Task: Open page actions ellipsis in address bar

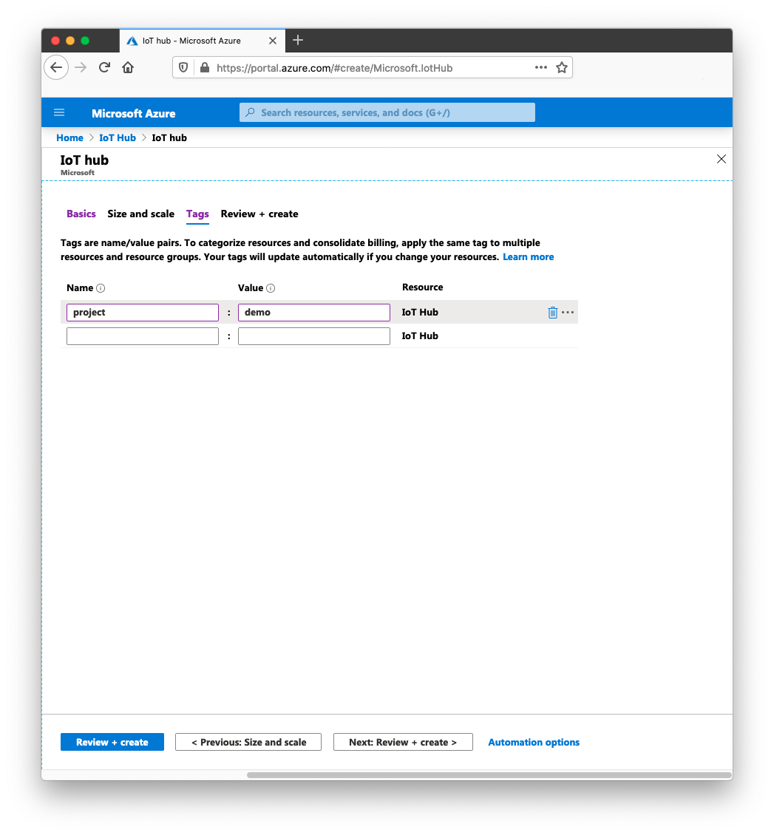Action: 540,67
